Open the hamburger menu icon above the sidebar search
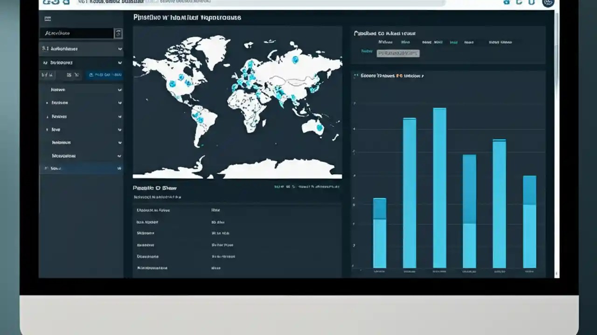This screenshot has width=597, height=335. [x=48, y=19]
